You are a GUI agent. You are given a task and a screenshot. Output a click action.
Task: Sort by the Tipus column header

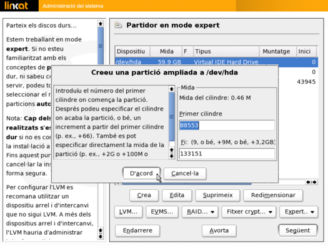(226, 51)
